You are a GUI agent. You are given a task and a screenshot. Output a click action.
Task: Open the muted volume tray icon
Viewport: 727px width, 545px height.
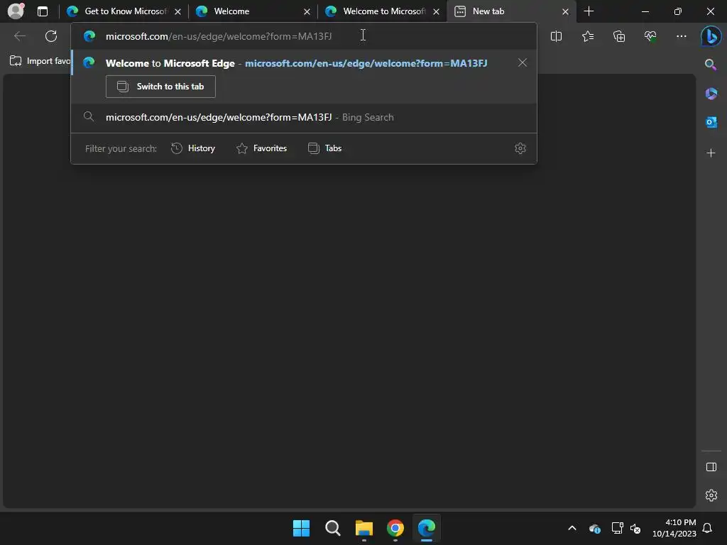click(x=635, y=528)
